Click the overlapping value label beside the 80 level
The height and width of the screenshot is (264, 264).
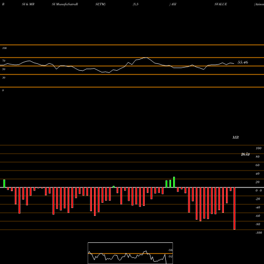coord(246,155)
